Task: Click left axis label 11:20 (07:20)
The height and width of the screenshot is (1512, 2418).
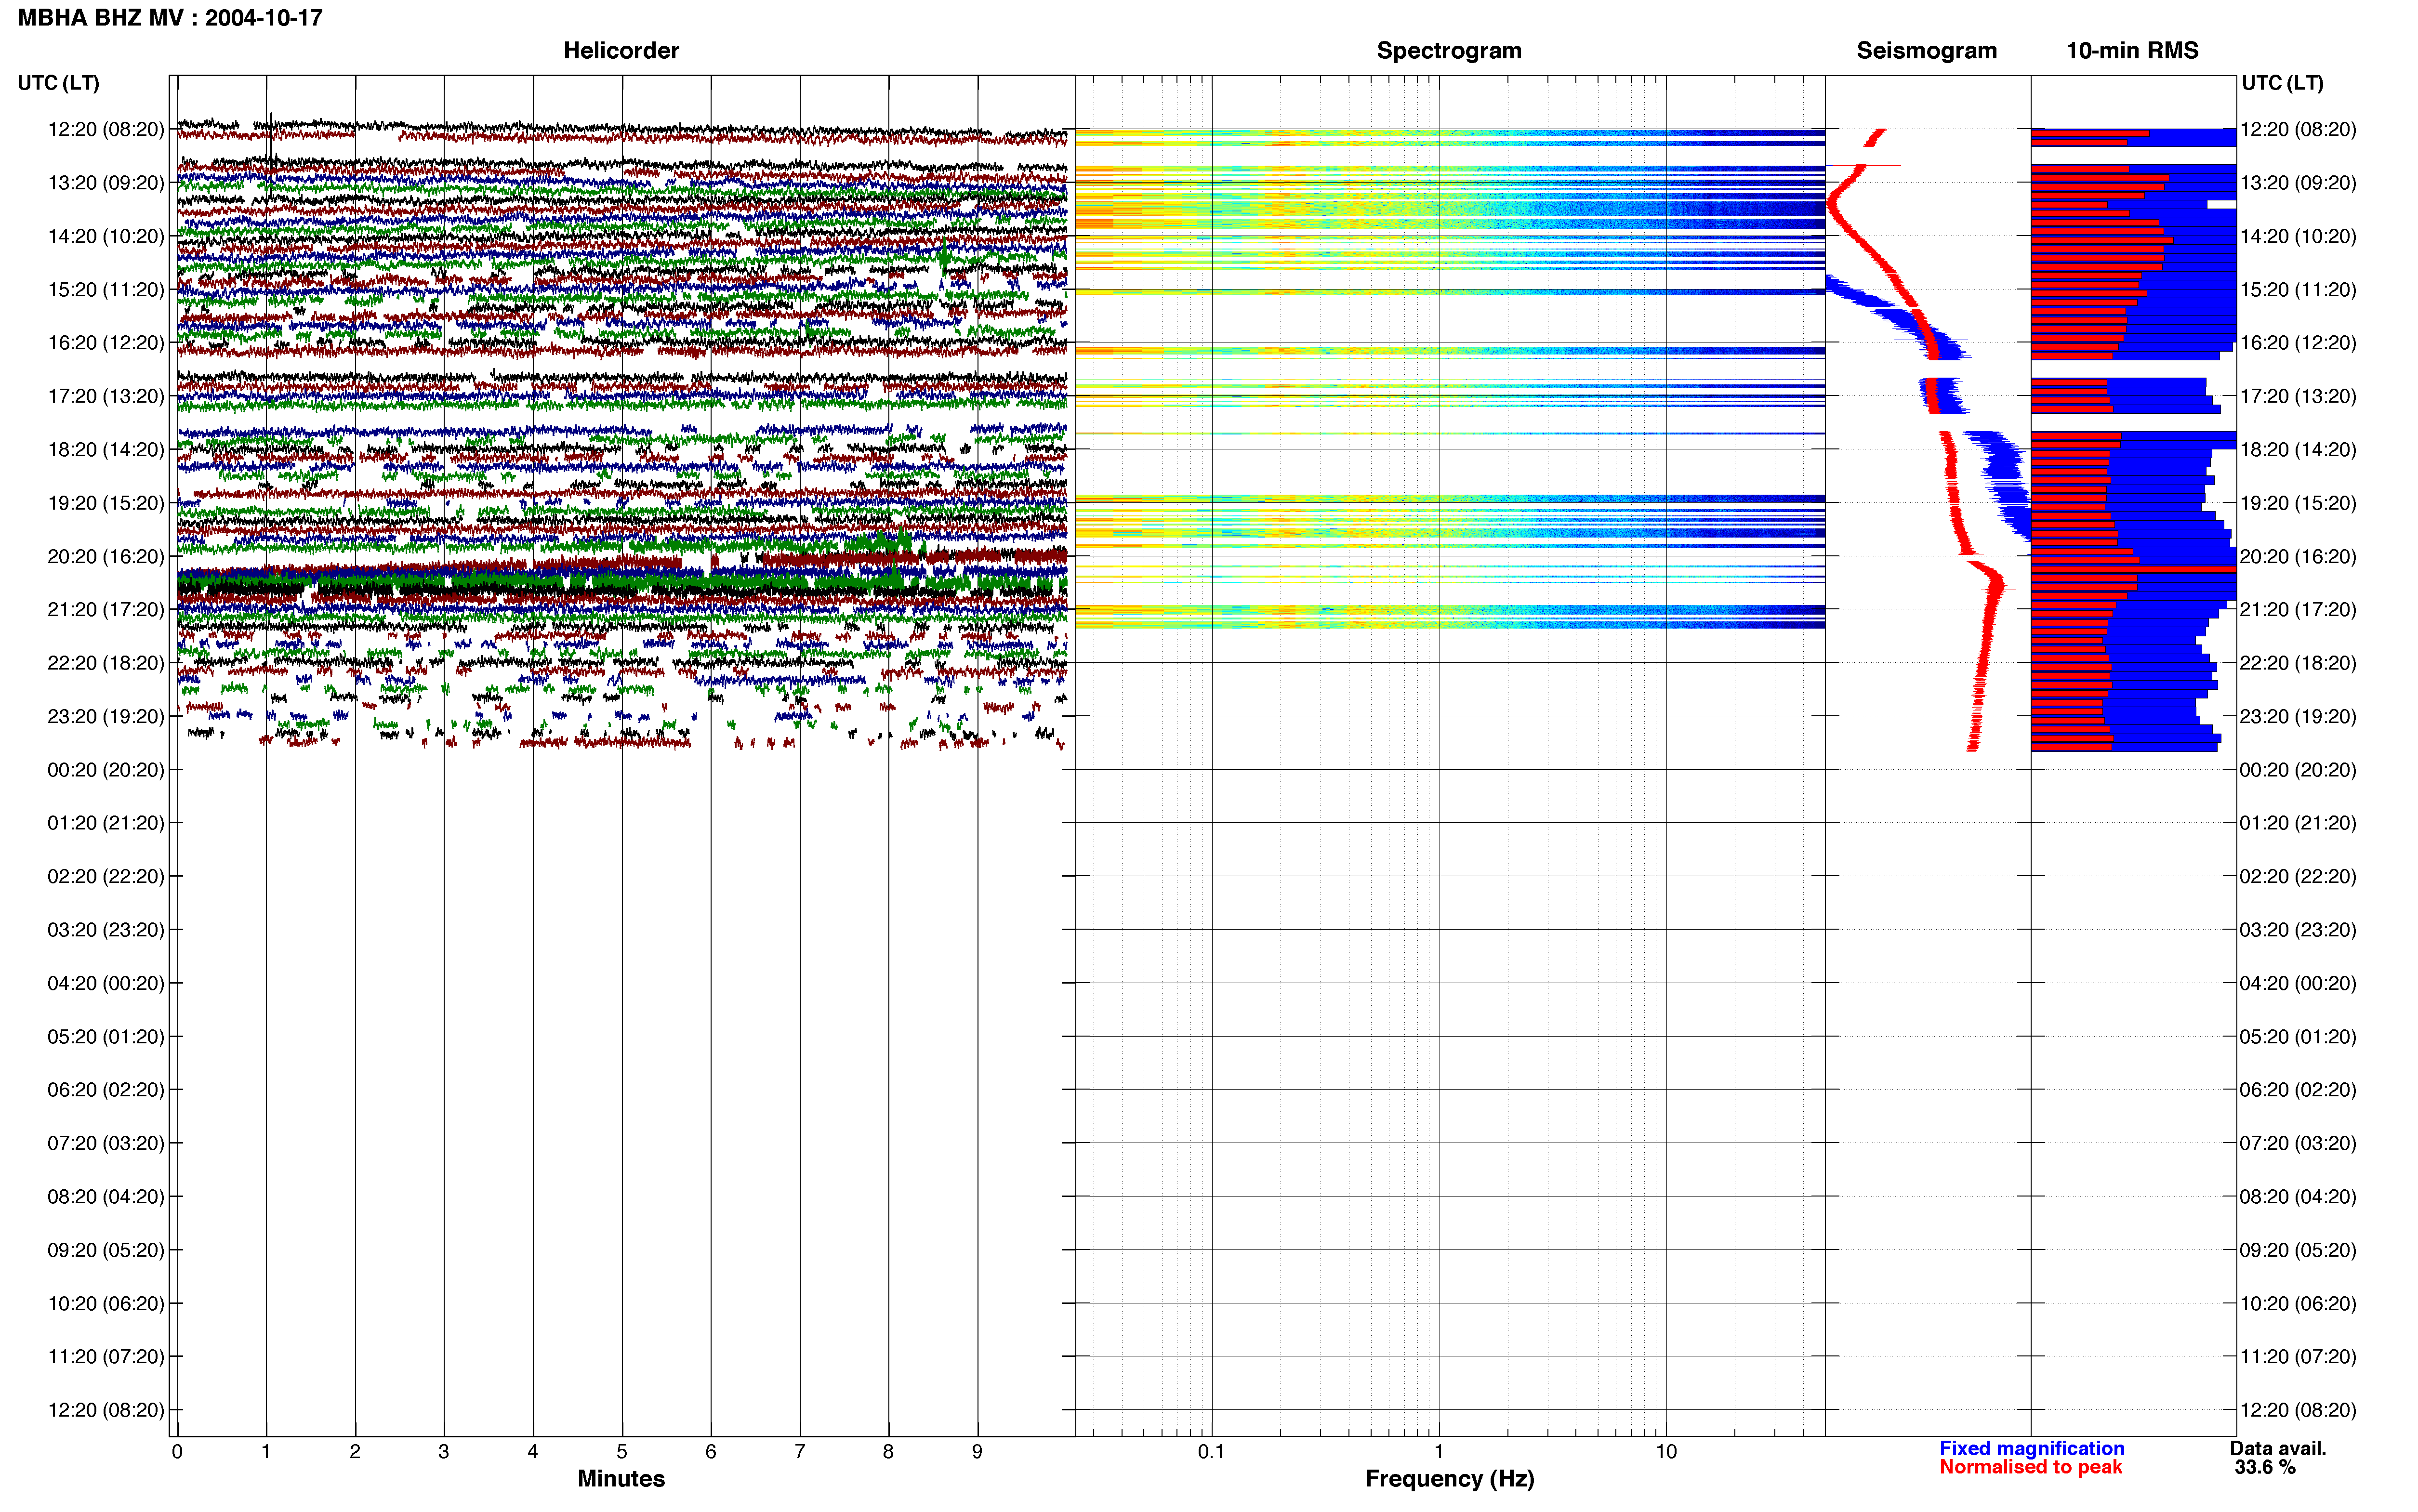Action: click(x=106, y=1357)
